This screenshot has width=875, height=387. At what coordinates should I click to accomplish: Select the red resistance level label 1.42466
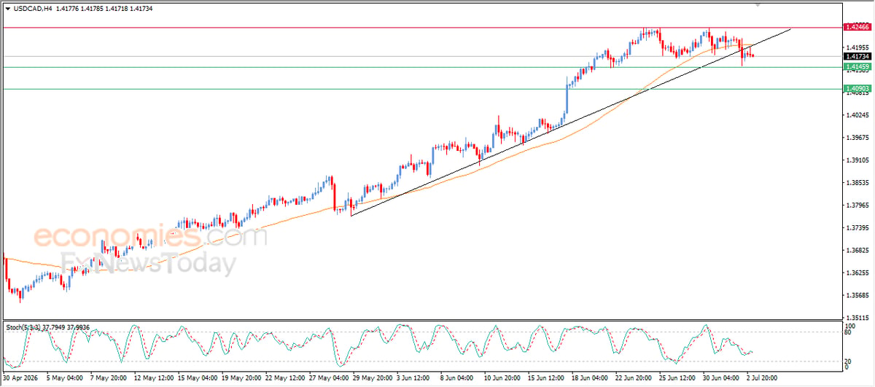(x=856, y=27)
